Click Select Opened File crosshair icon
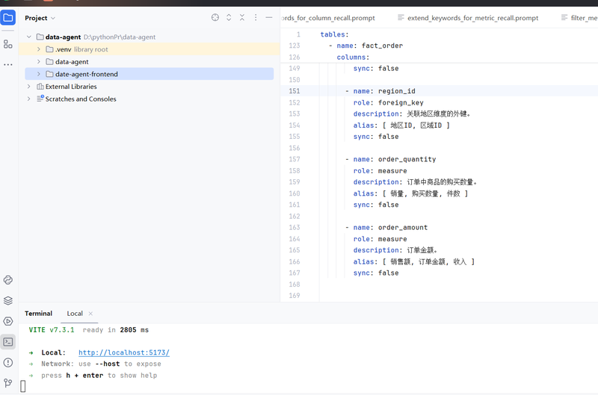This screenshot has width=598, height=395. point(215,17)
